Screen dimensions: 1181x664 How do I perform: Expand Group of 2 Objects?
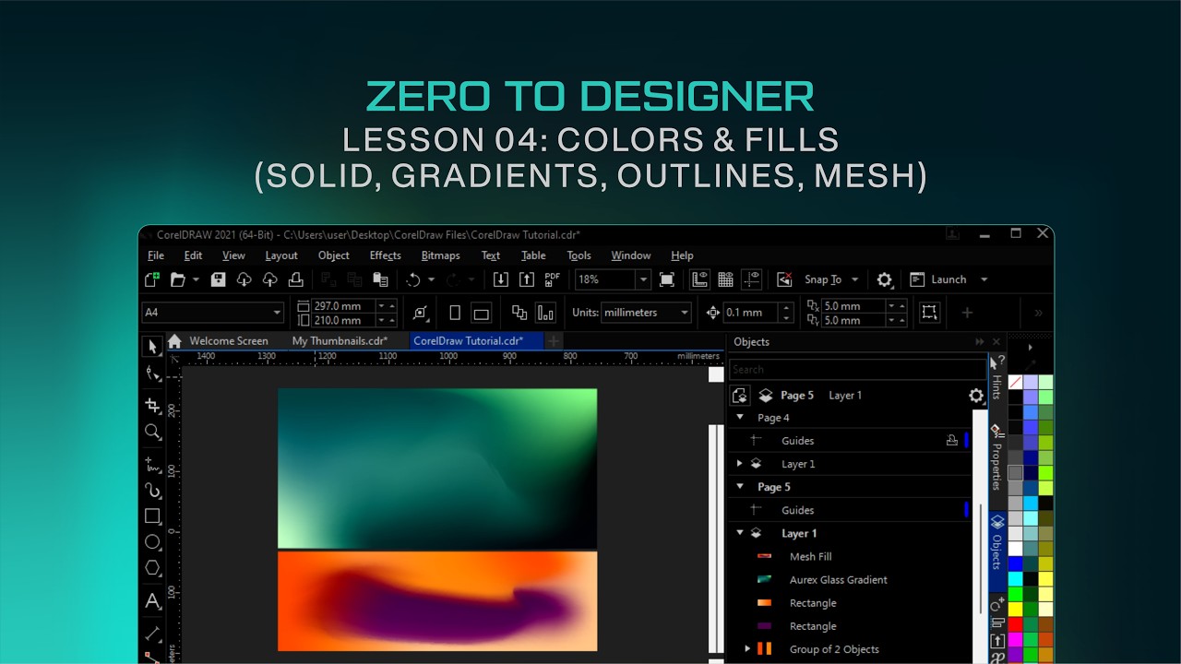point(747,649)
